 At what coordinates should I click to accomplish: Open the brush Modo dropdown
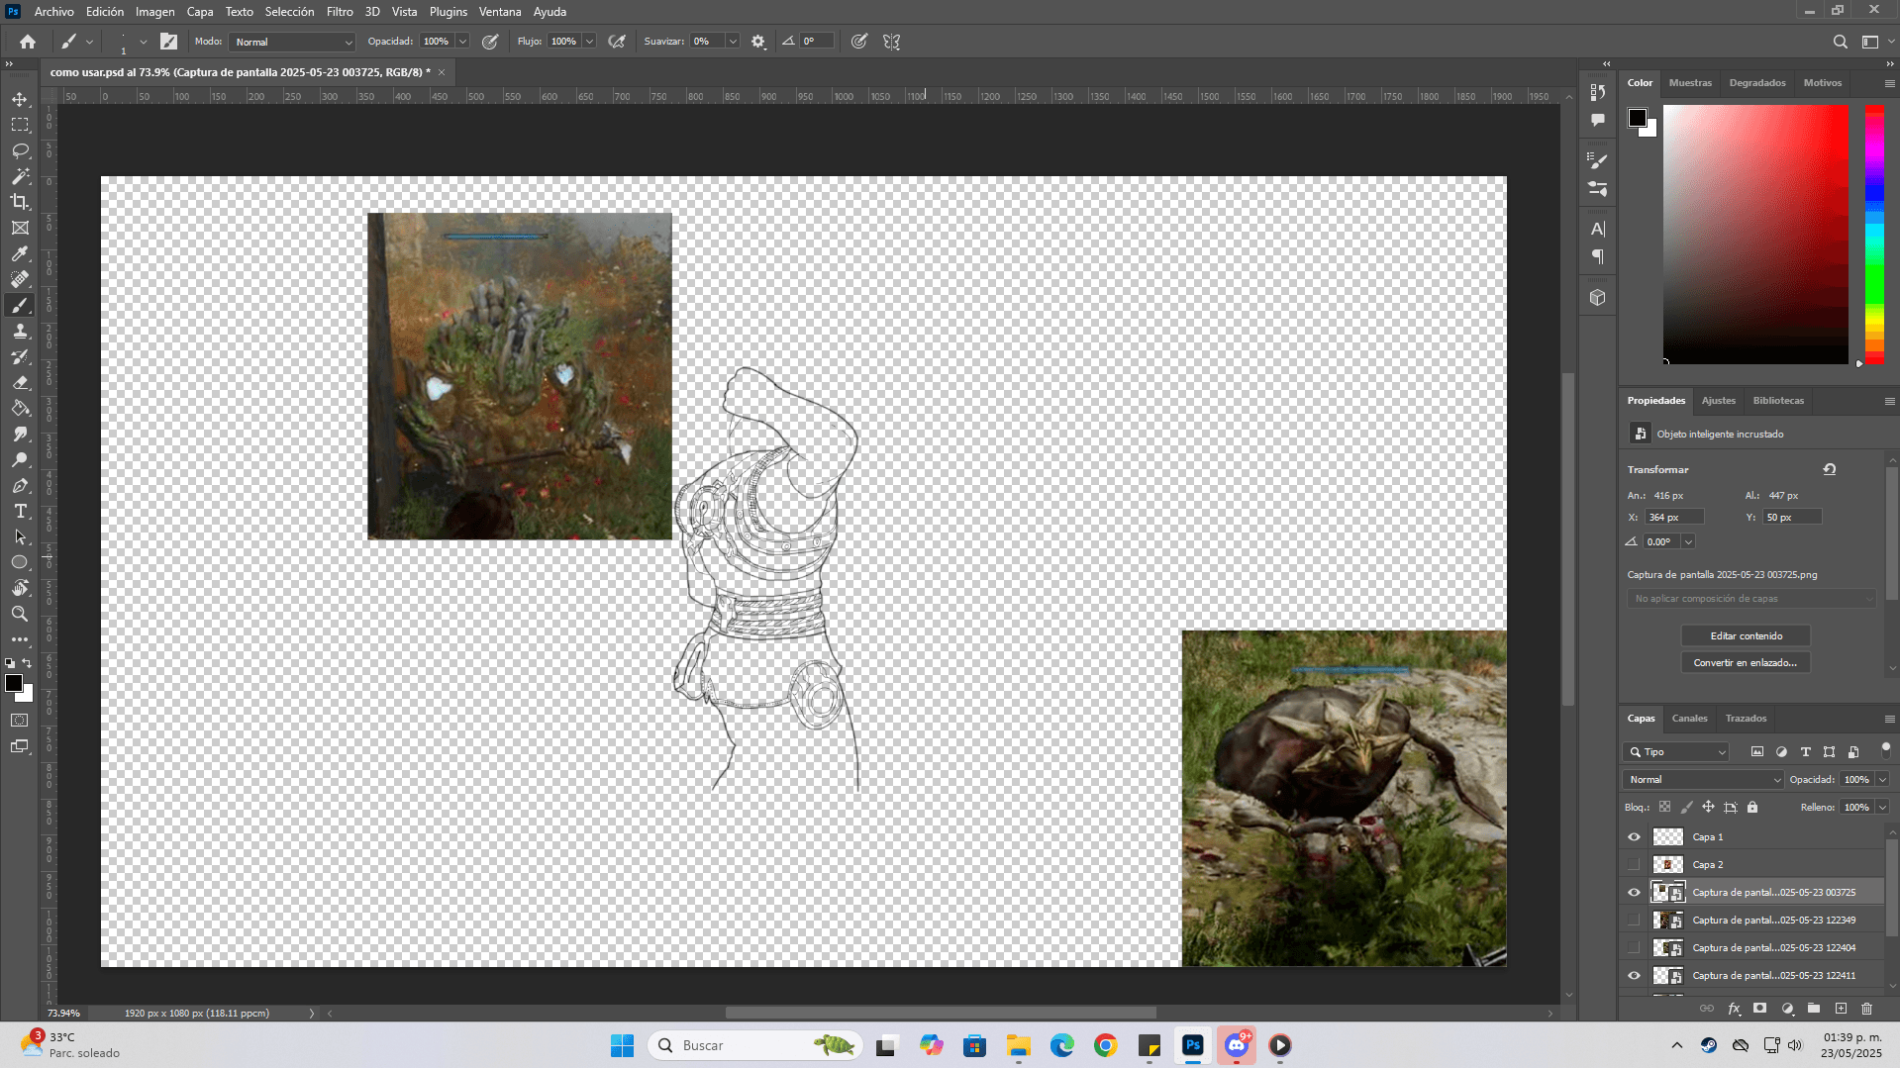tap(292, 42)
